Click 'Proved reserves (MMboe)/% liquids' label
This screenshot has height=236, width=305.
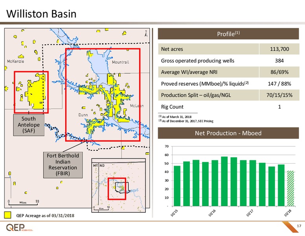(205, 83)
